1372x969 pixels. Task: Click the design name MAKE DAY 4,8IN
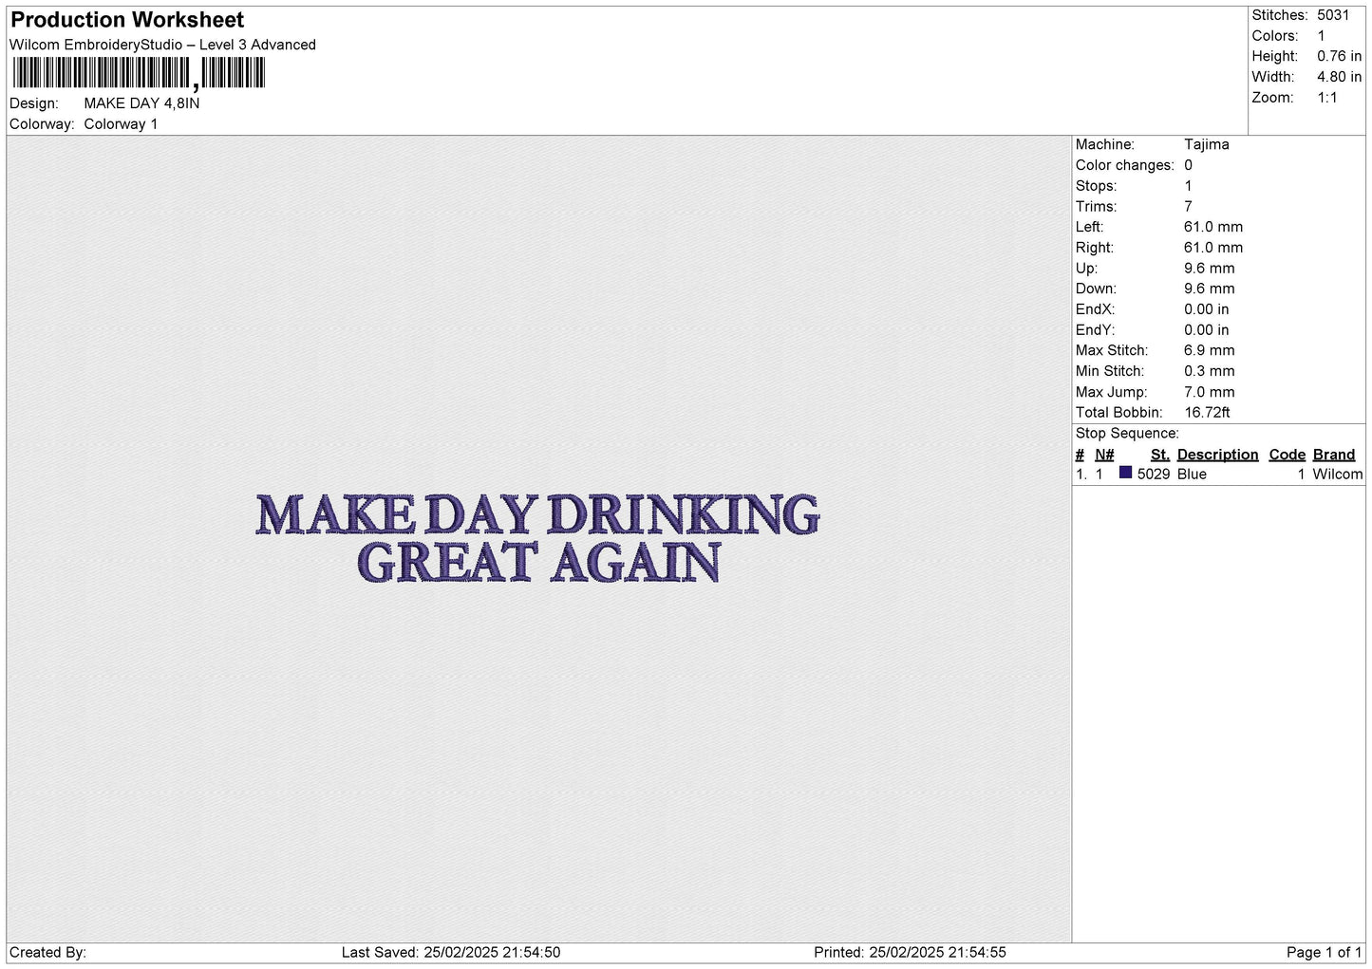point(141,103)
